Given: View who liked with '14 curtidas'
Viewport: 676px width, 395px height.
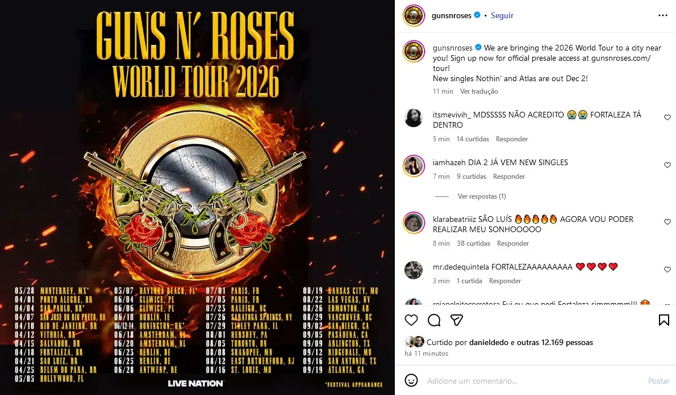Looking at the screenshot, I should [472, 138].
